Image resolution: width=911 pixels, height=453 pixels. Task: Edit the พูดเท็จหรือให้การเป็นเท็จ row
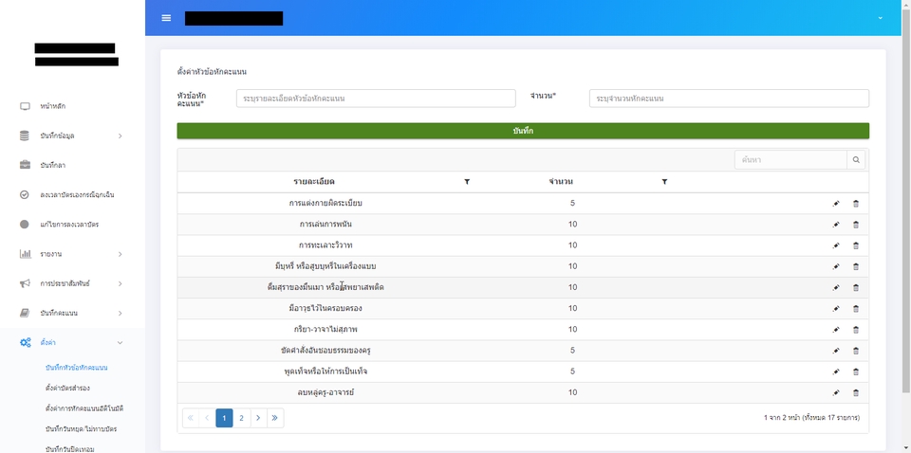[836, 371]
